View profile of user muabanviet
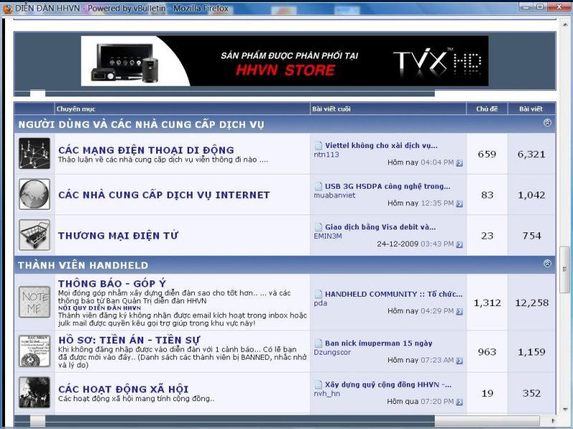Image resolution: width=573 pixels, height=429 pixels. pyautogui.click(x=334, y=195)
